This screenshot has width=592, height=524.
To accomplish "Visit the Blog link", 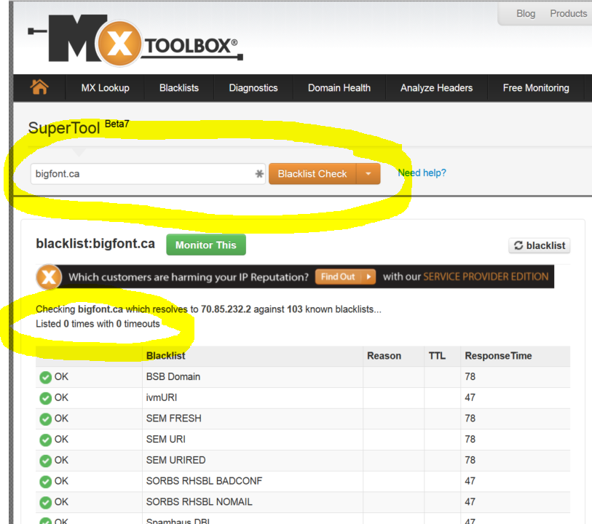I will [526, 14].
